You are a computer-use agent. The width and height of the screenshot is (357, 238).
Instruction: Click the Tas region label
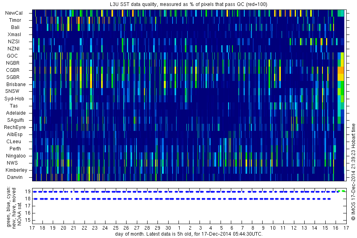click(x=13, y=106)
